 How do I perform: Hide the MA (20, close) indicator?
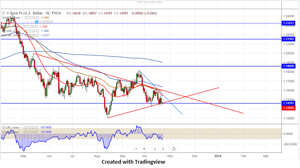point(25,27)
